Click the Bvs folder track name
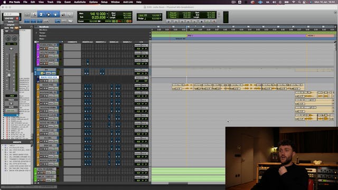The width and height of the screenshot is (338, 190). pos(46,70)
